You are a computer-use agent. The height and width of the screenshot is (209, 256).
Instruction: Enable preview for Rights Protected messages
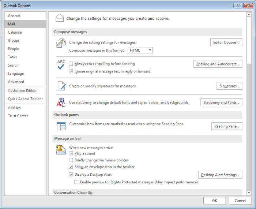coord(76,182)
